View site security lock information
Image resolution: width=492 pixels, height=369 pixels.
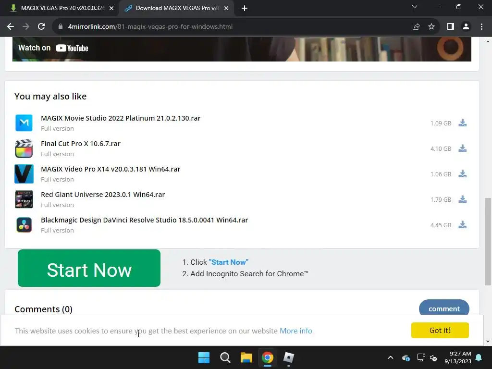click(61, 27)
